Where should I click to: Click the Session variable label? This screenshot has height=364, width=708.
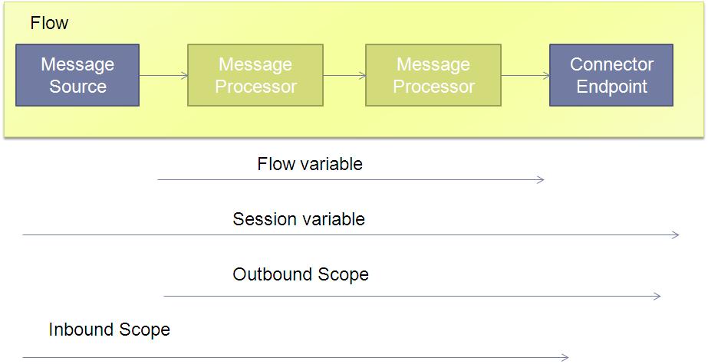tap(298, 219)
